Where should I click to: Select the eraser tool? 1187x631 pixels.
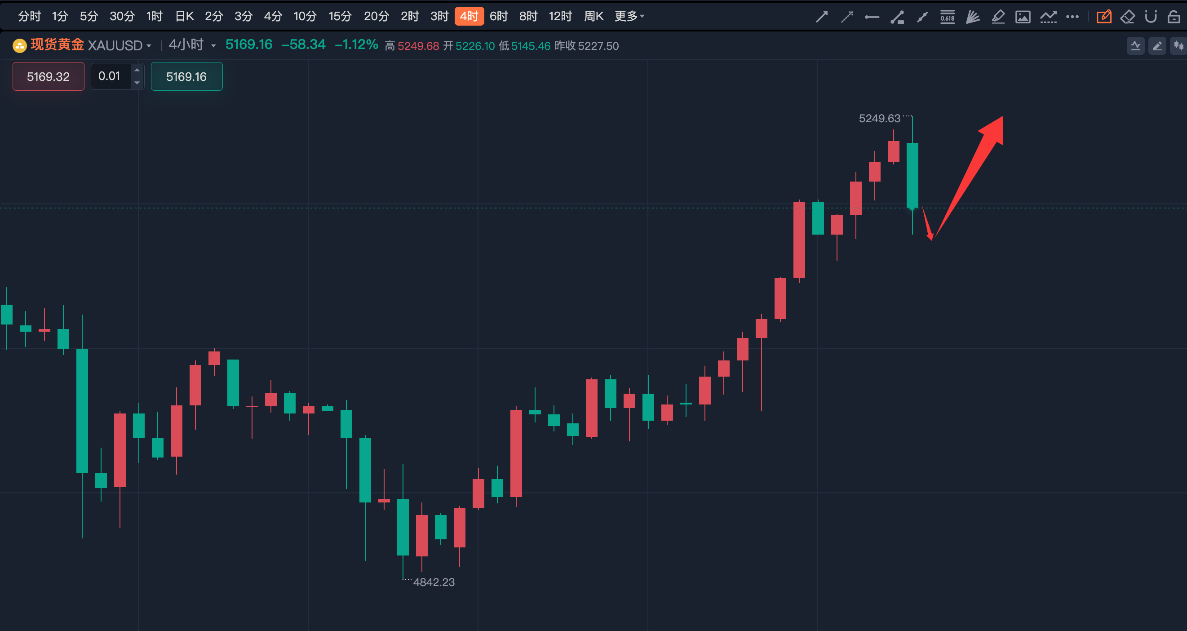1128,17
